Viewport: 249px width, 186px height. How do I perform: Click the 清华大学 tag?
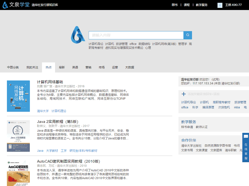[43, 111]
